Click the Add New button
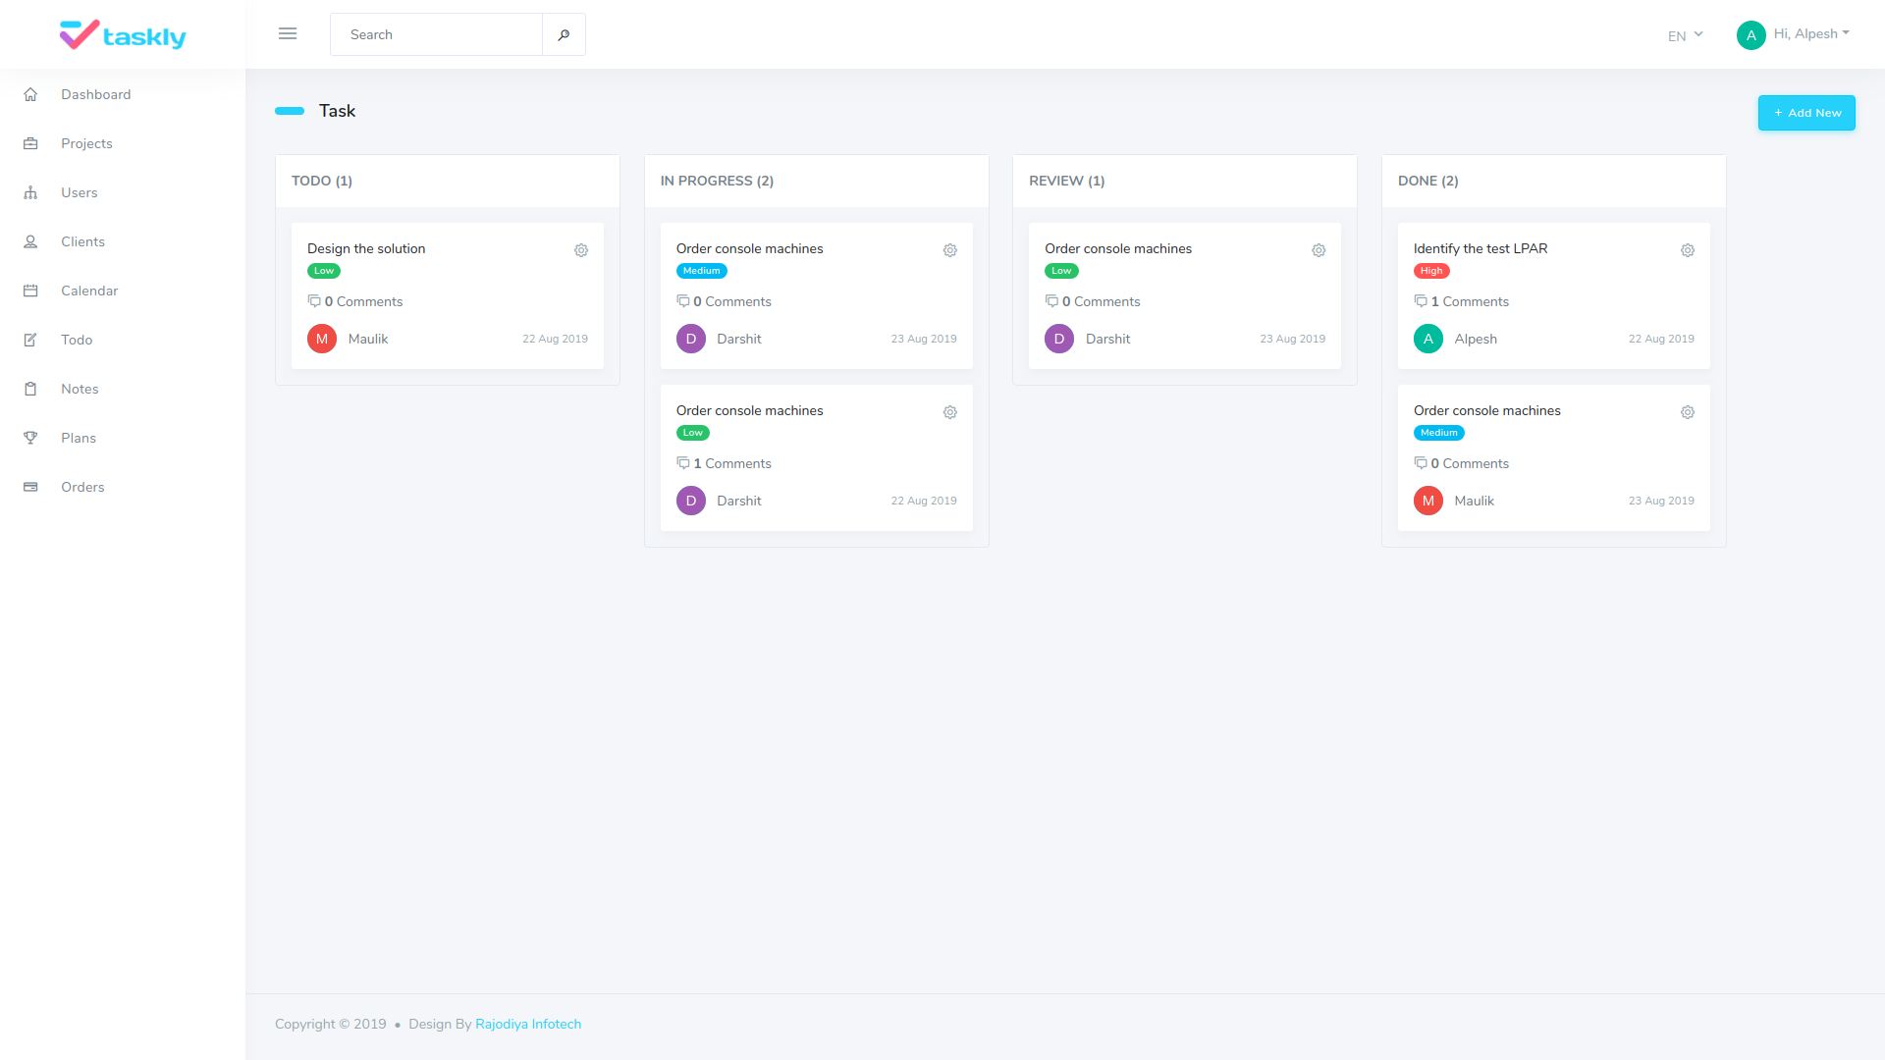 (x=1806, y=113)
